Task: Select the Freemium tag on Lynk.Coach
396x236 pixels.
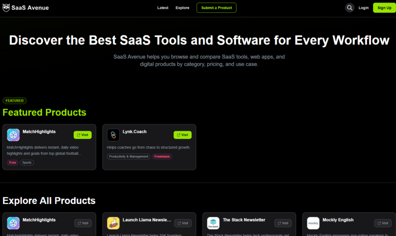Action: click(162, 157)
